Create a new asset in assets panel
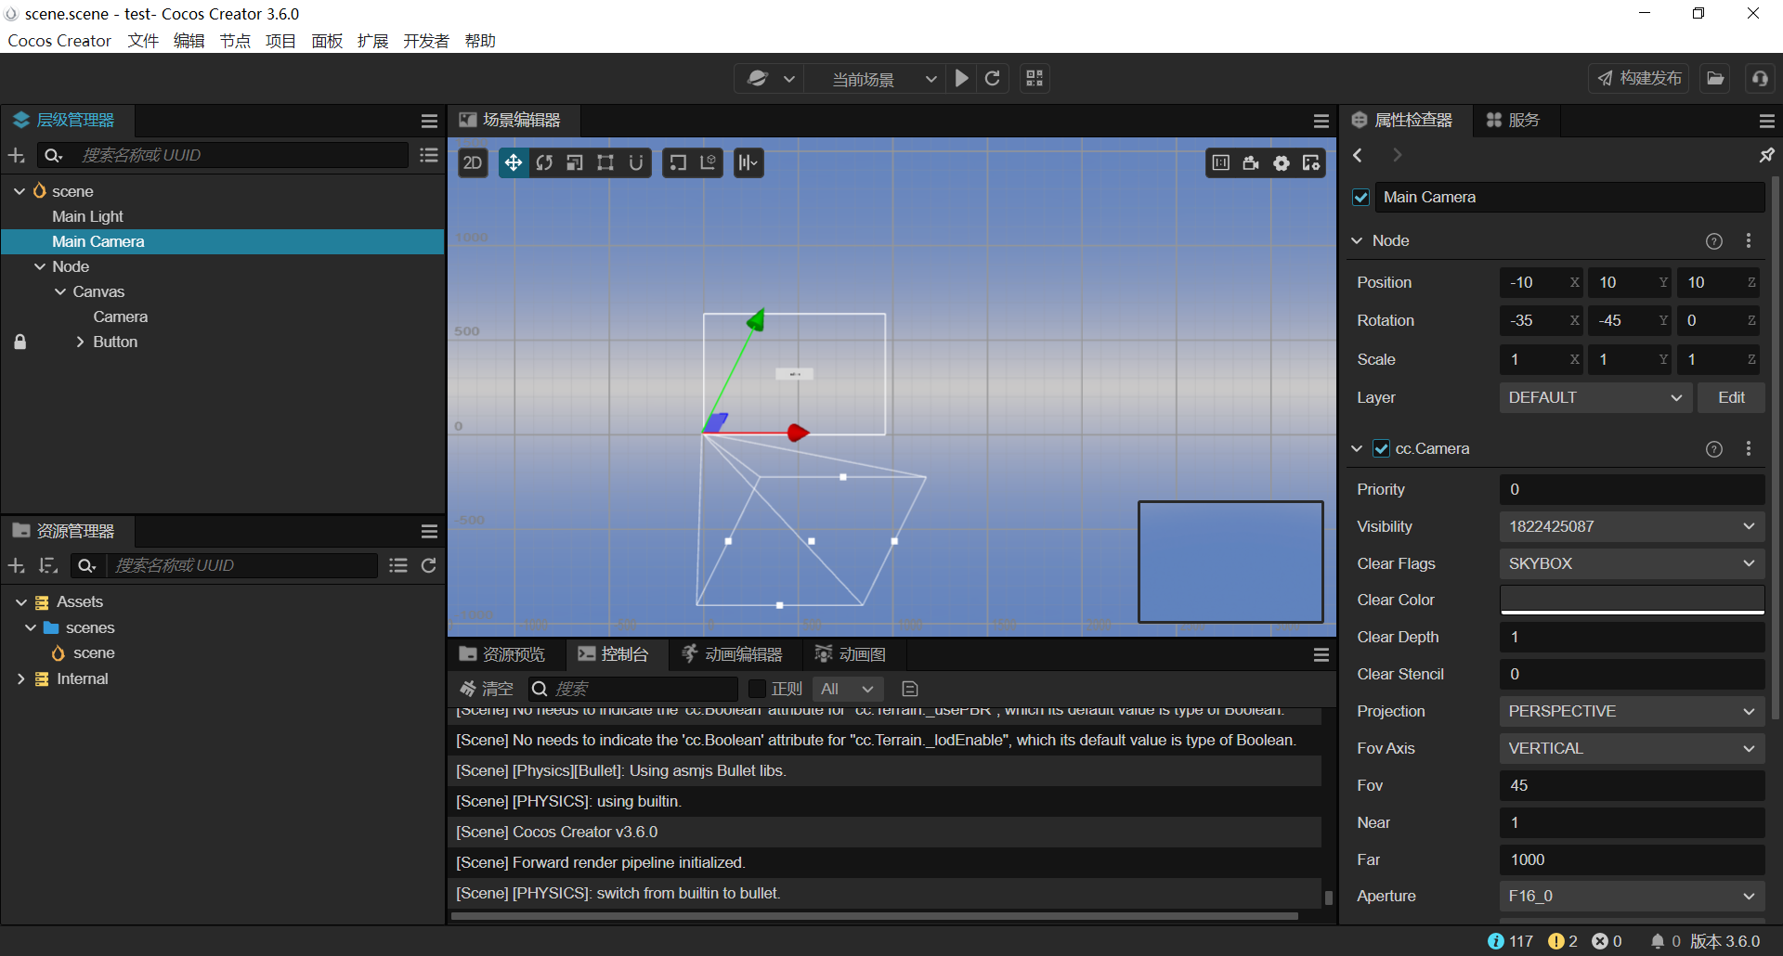1783x956 pixels. [x=16, y=565]
